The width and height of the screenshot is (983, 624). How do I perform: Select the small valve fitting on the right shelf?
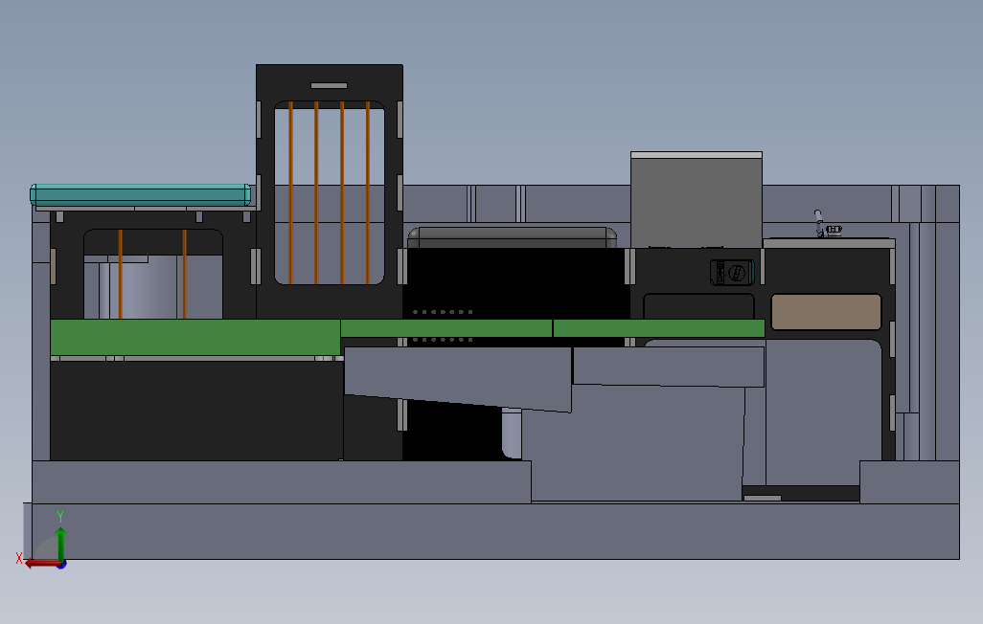pyautogui.click(x=827, y=225)
